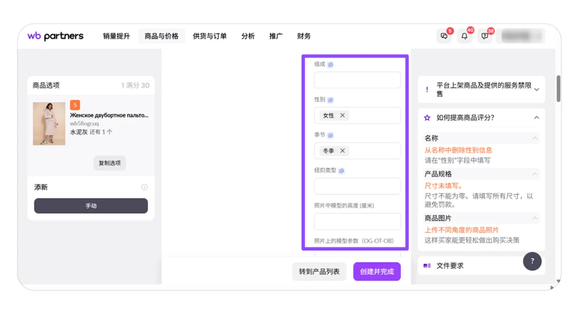Collapse the 商品图片 subsection

tap(535, 218)
